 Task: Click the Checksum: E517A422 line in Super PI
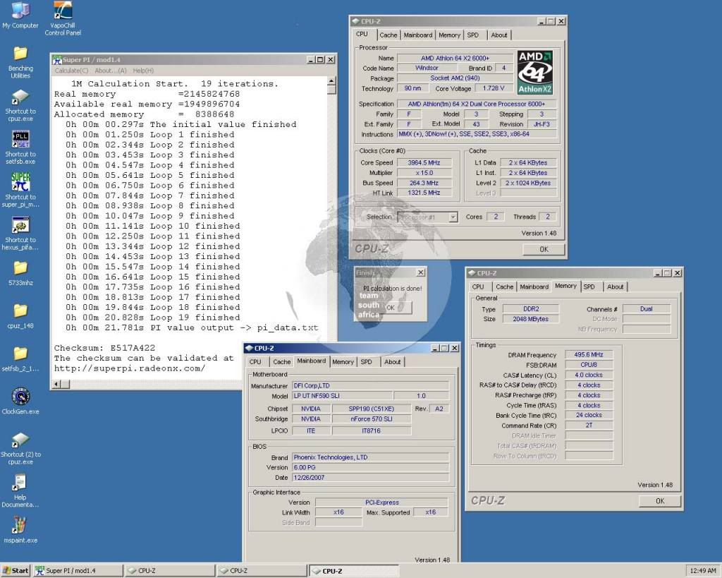click(x=104, y=348)
